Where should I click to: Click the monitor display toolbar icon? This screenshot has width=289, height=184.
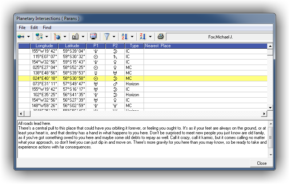[x=93, y=36]
